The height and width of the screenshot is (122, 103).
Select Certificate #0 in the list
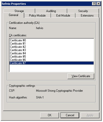tap(51, 40)
